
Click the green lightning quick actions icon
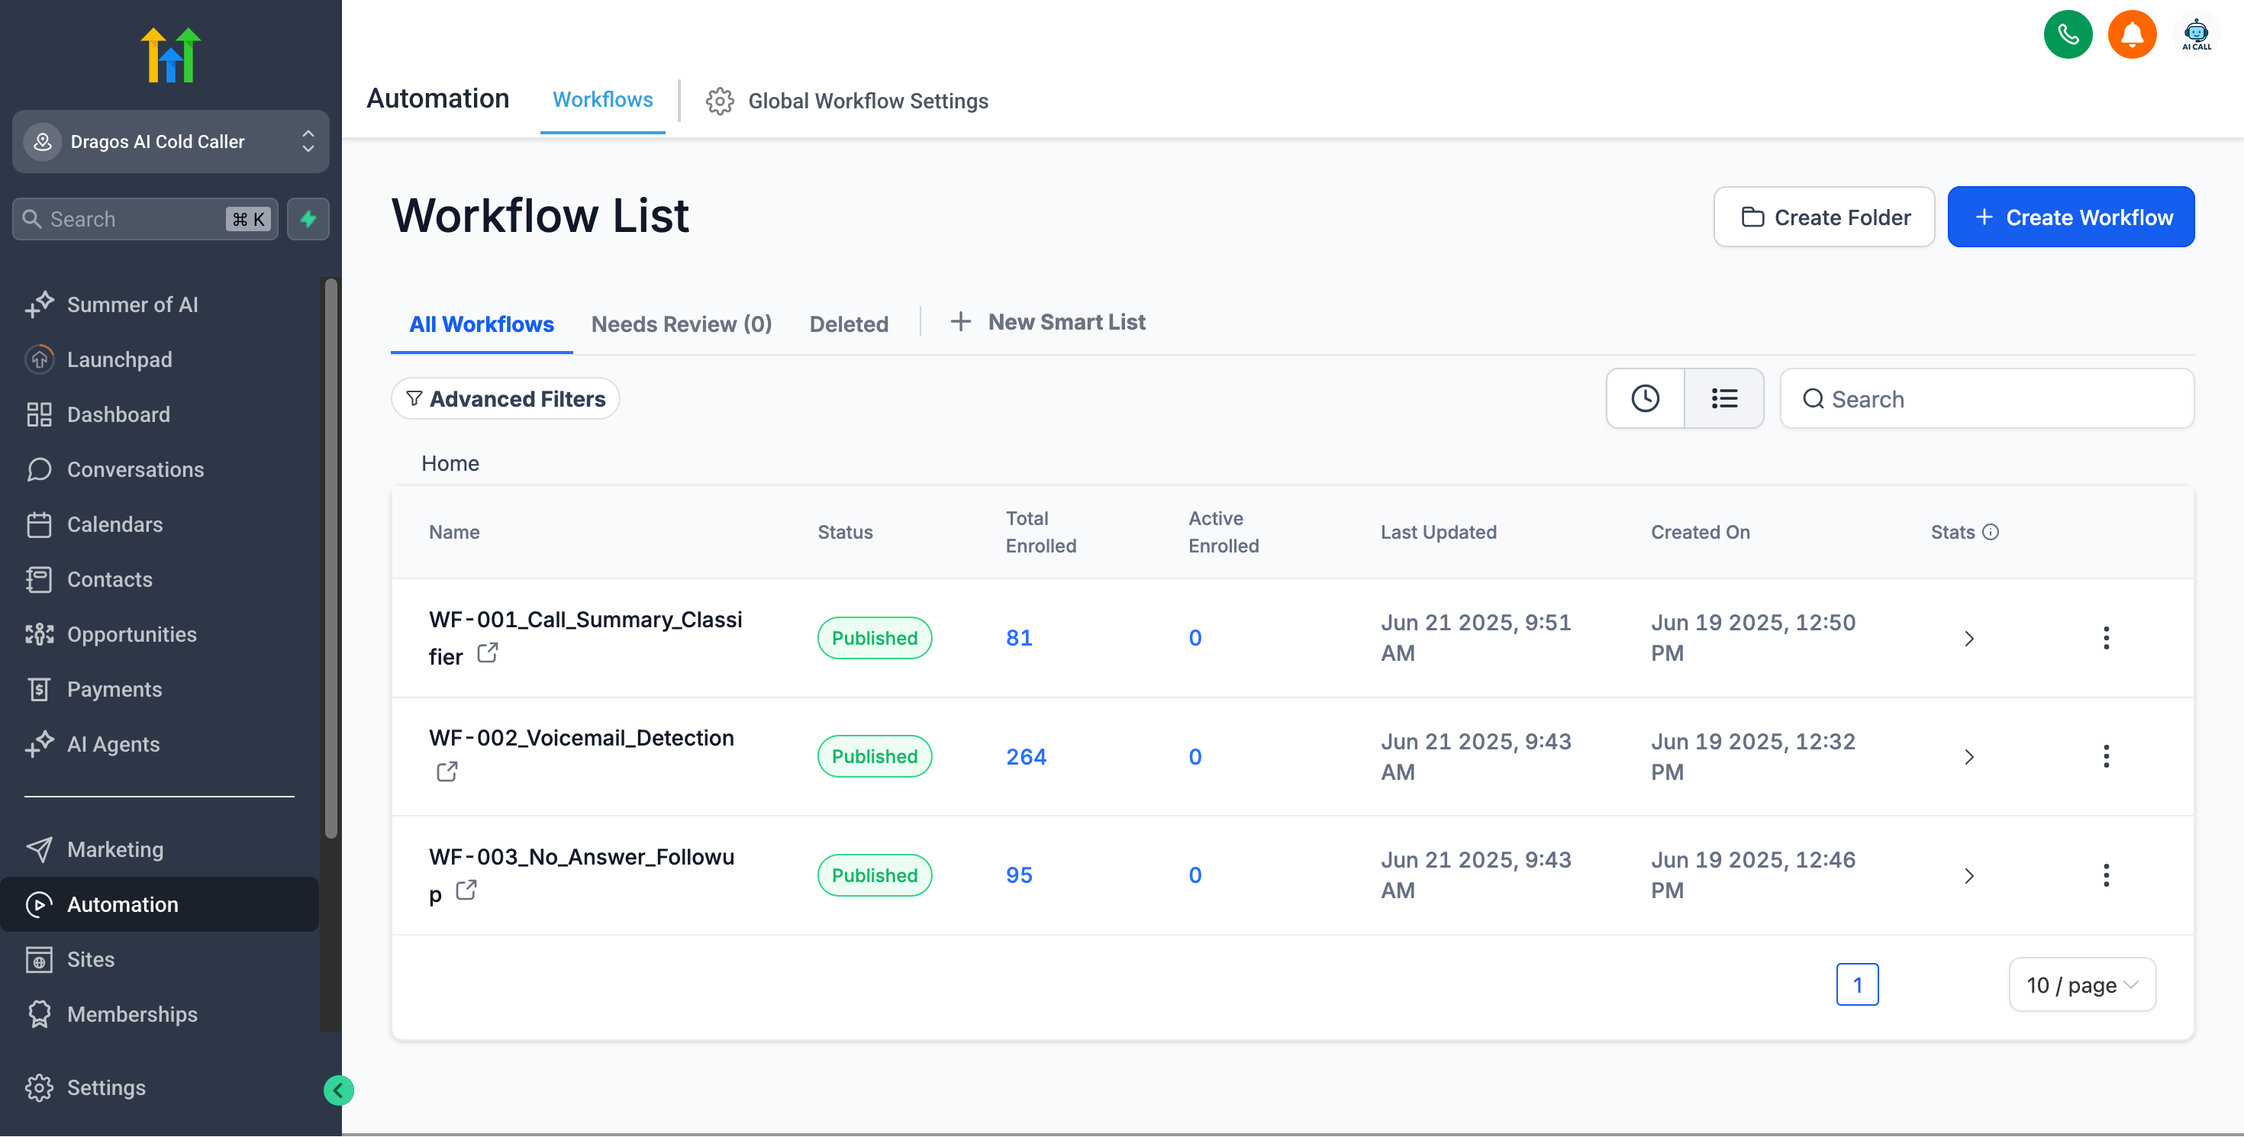click(308, 220)
